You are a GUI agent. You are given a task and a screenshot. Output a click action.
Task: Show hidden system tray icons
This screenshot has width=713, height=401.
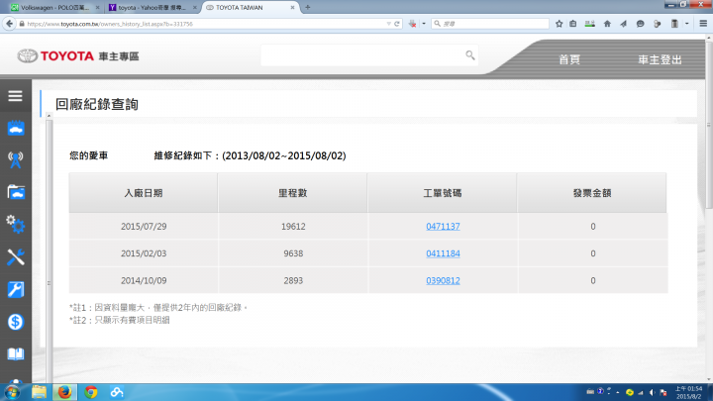[x=618, y=392]
